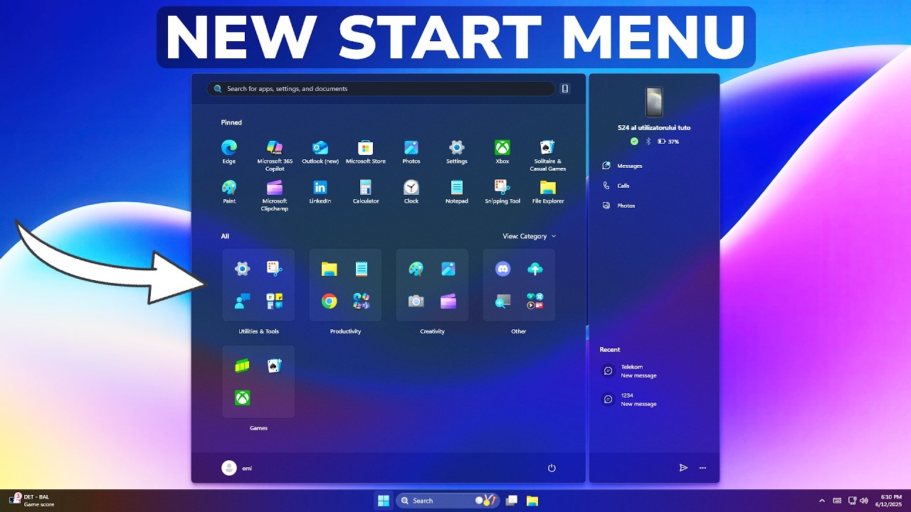911x512 pixels.
Task: Expand more apps group in Utilities & Tools
Action: click(275, 301)
